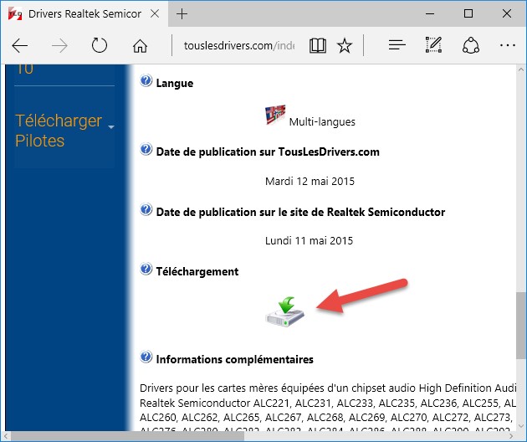This screenshot has height=442, width=527.
Task: Go to the home page
Action: [x=140, y=46]
